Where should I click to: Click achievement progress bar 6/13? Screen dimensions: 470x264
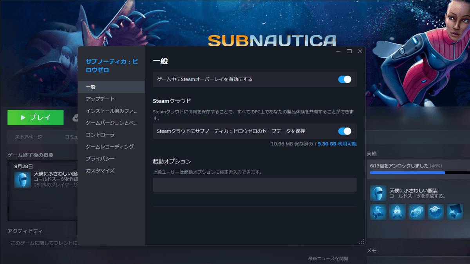[420, 172]
